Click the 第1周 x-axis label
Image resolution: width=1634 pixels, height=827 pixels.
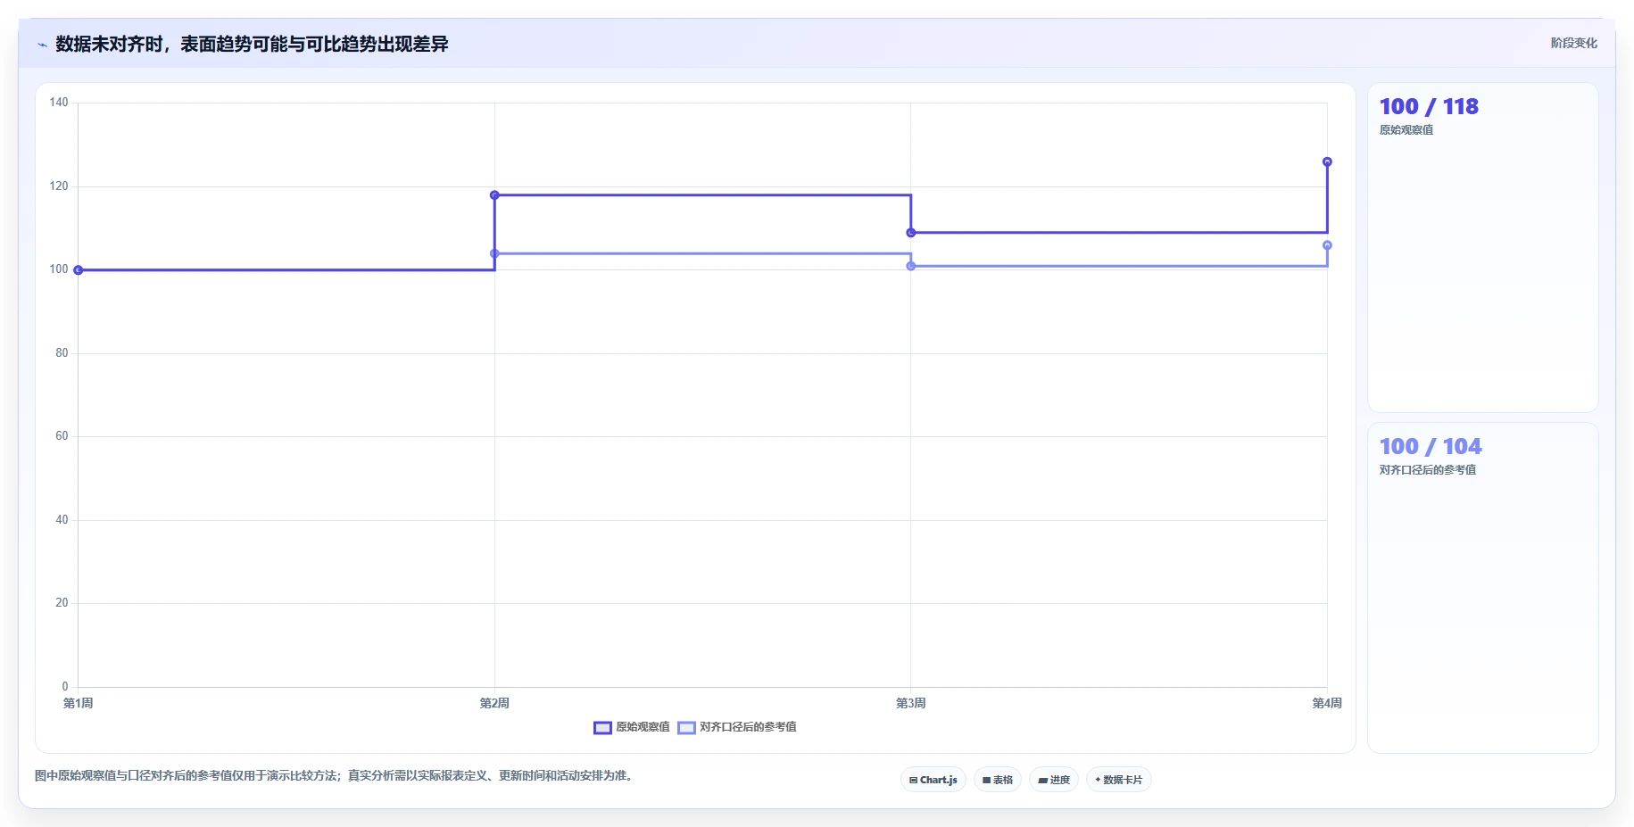pos(79,703)
